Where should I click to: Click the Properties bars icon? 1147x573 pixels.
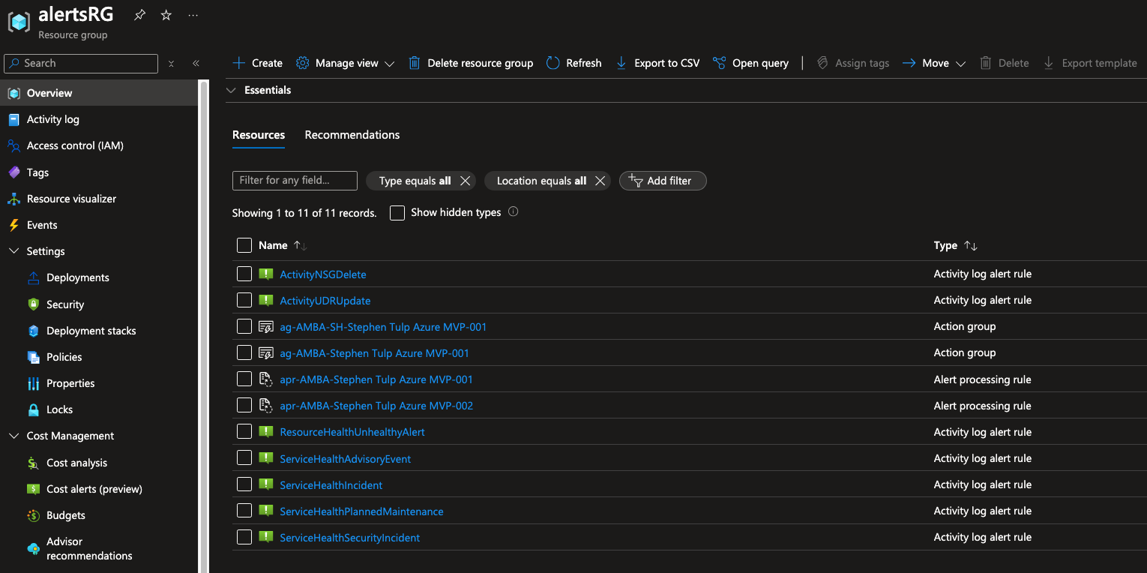point(33,383)
